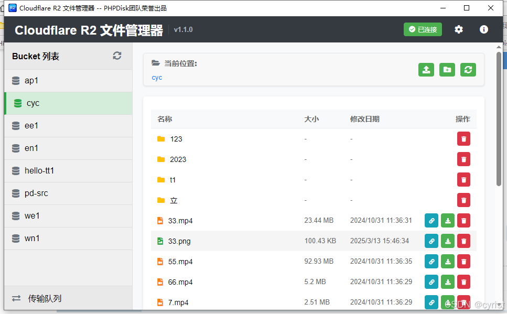
Task: Open the 立 folder
Action: [x=174, y=200]
